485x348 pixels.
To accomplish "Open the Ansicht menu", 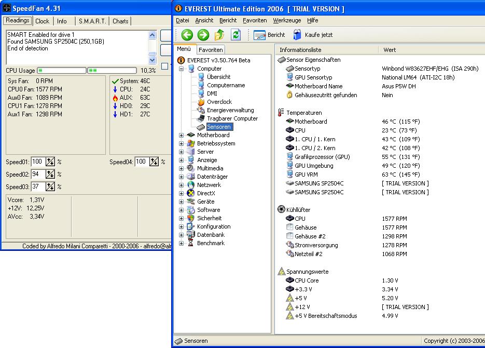I will click(204, 20).
